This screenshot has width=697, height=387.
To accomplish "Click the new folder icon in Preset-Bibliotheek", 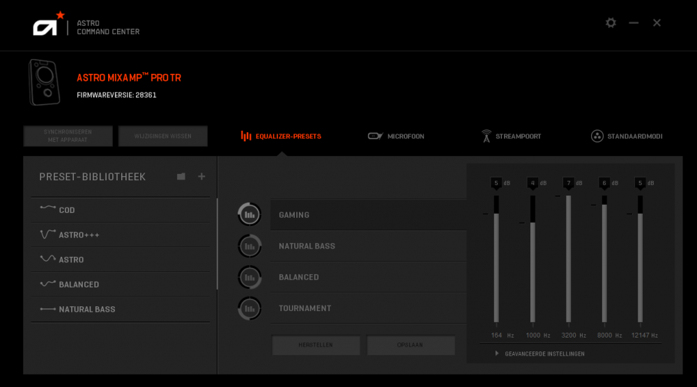I will click(x=181, y=177).
